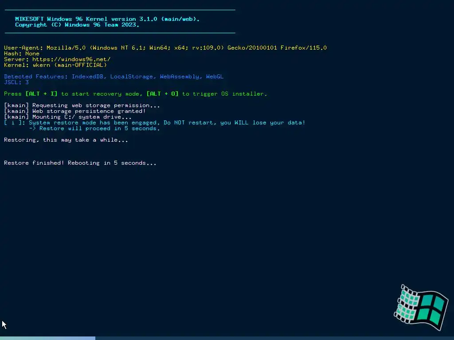This screenshot has height=340, width=454.
Task: Click the 'Detected Features: IndexedDB' line
Action: pos(114,77)
